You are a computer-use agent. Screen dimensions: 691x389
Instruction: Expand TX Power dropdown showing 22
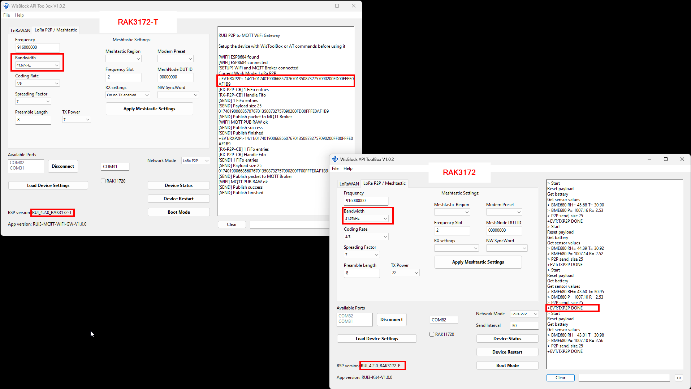click(405, 273)
